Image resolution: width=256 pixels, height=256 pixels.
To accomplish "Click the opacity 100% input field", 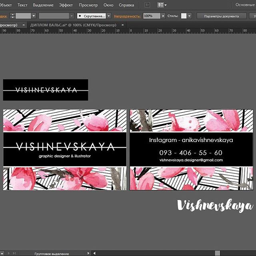I will coord(152,16).
